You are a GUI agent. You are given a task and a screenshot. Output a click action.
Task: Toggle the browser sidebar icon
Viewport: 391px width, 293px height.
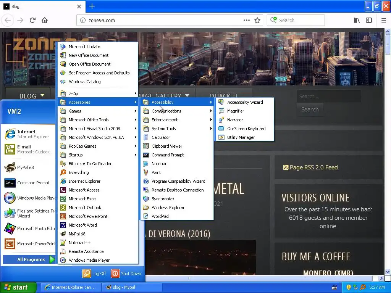[x=369, y=21]
